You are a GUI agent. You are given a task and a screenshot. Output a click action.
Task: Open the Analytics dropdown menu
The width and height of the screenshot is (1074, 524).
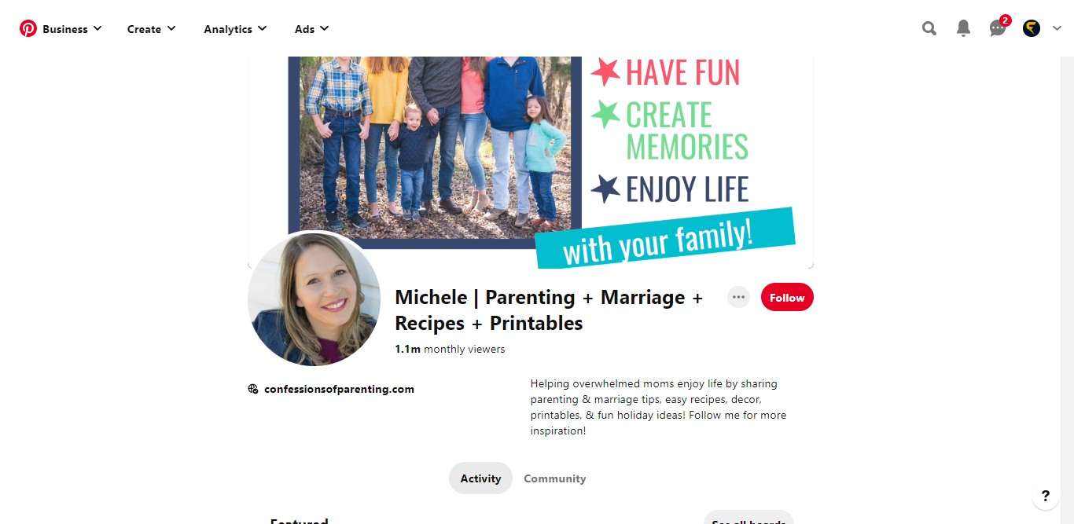(235, 29)
